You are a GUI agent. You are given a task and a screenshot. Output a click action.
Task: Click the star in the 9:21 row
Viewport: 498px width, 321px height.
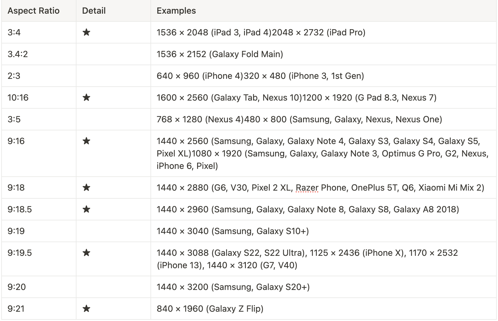[86, 309]
